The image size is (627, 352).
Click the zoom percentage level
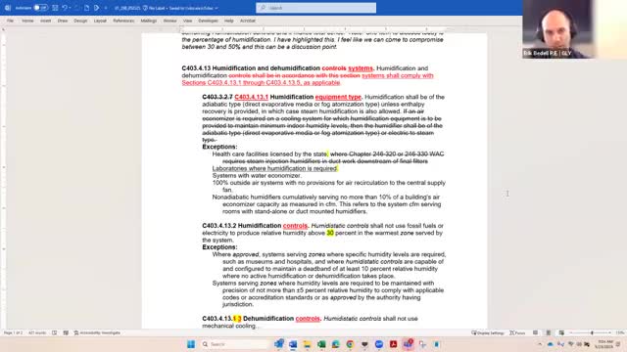click(619, 332)
